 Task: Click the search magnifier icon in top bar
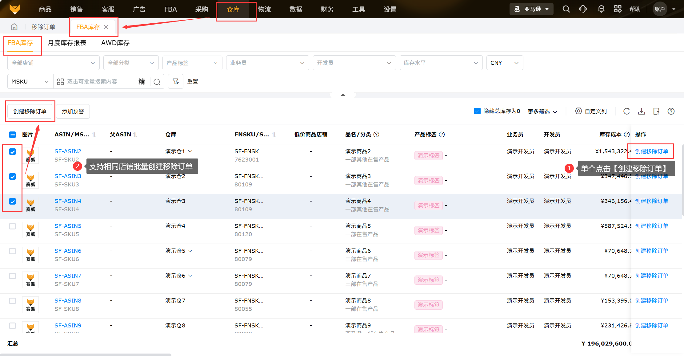(566, 9)
